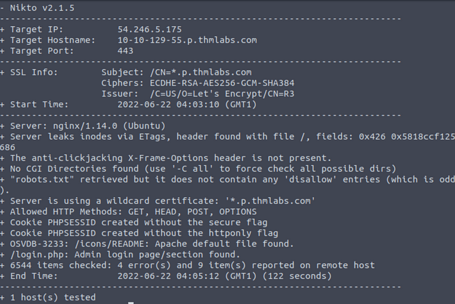Viewport: 455px width, 304px height.
Task: Click the target port number 443
Action: [x=126, y=51]
